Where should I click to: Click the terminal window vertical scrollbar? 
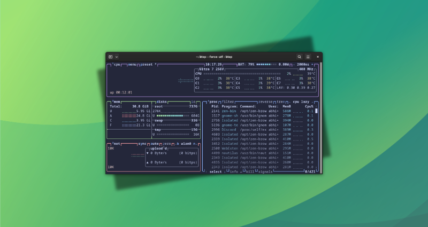tap(321, 118)
